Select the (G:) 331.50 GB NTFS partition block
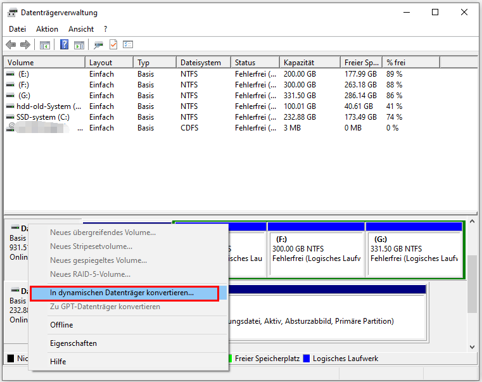The width and height of the screenshot is (482, 382). coord(414,249)
